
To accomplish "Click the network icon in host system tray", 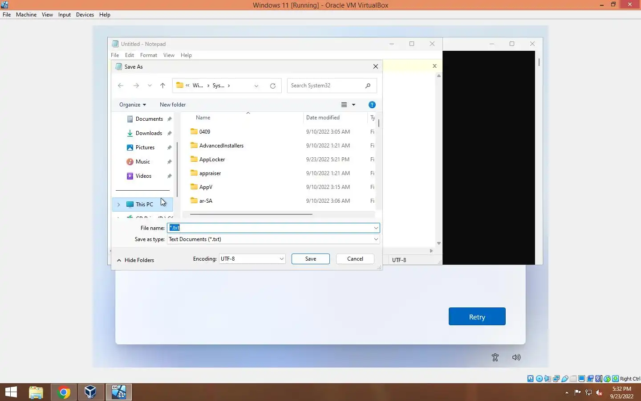I will coord(588,393).
